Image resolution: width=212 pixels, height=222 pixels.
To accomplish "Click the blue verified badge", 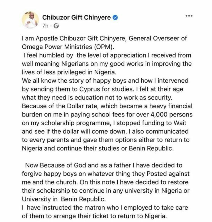I will [115, 18].
